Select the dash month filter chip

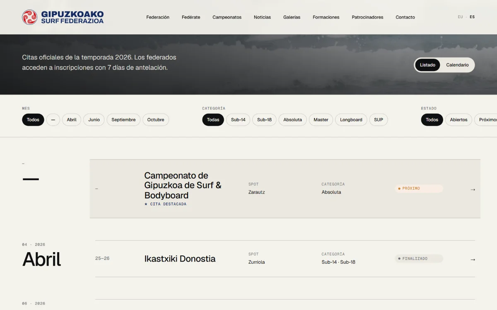(x=53, y=120)
